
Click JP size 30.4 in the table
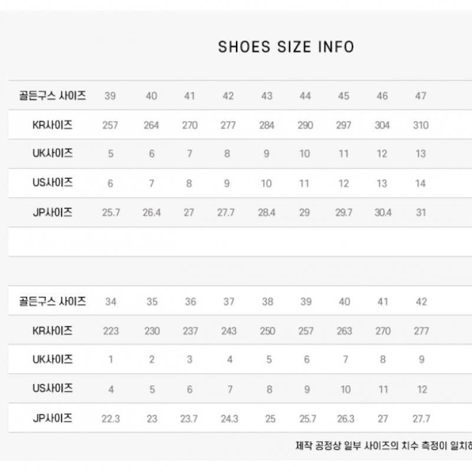pos(383,212)
